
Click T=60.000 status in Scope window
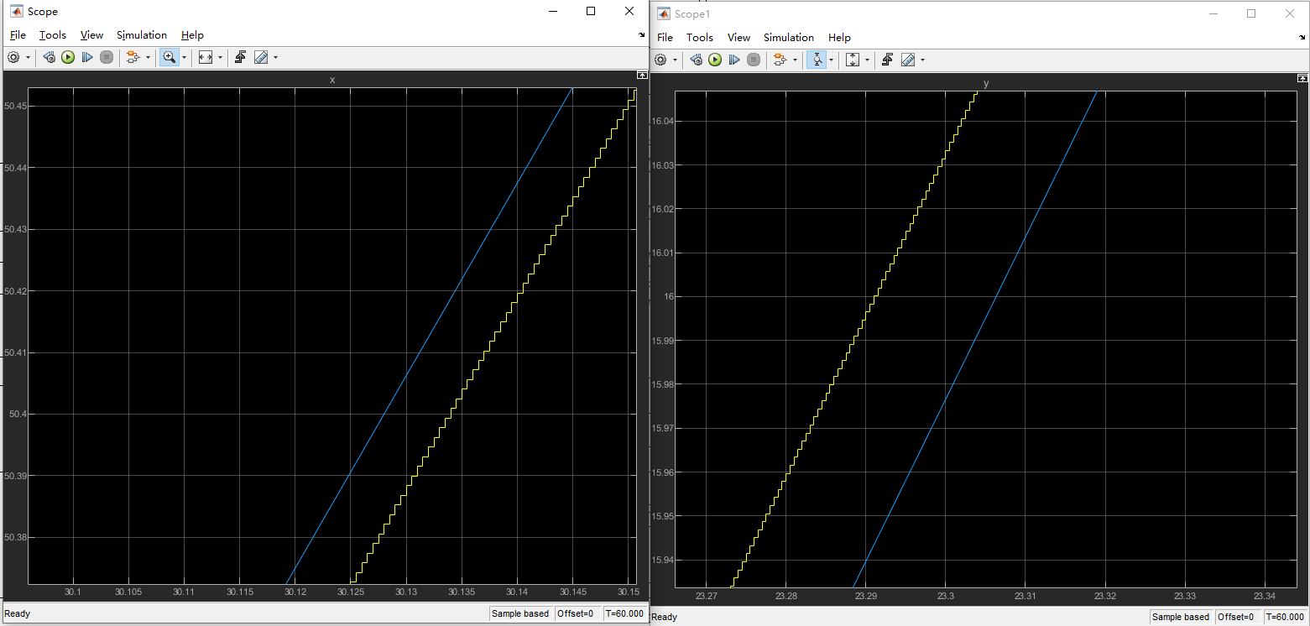click(625, 613)
